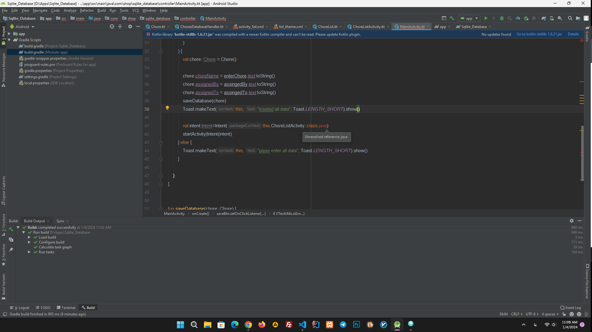This screenshot has width=592, height=332.
Task: Select the lightbulb on line 39
Action: (167, 108)
